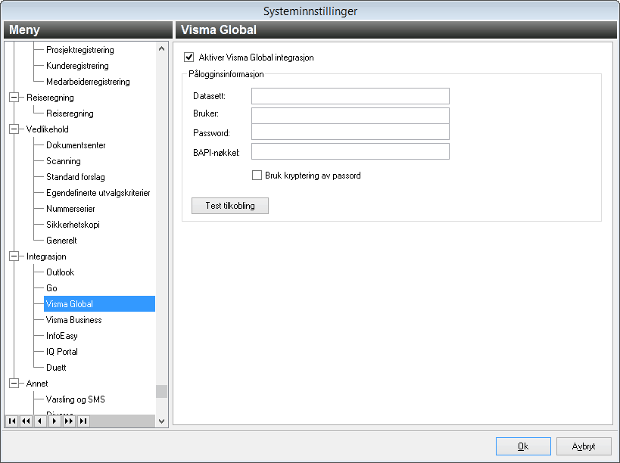Viewport: 620px width, 463px height.
Task: Click the BAPI-nøkkel input field
Action: [x=351, y=151]
